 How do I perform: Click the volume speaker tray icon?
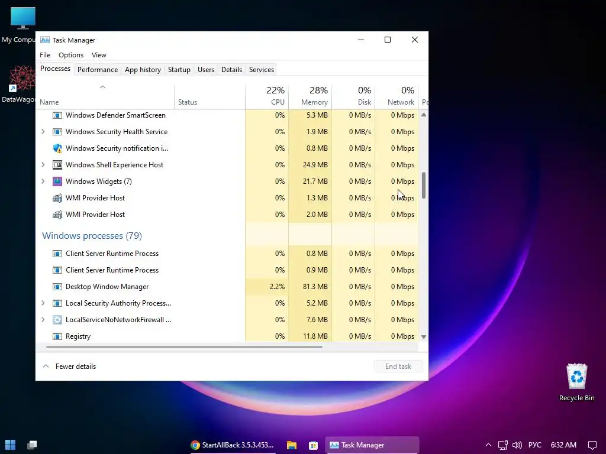517,445
